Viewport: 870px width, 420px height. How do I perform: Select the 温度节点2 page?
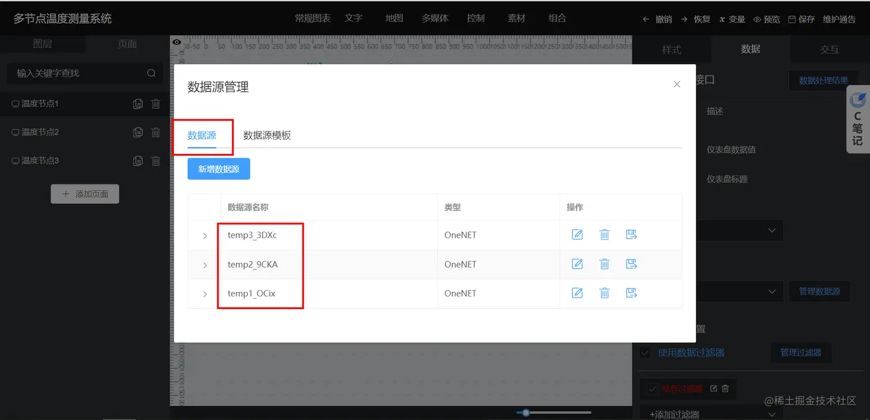85,132
